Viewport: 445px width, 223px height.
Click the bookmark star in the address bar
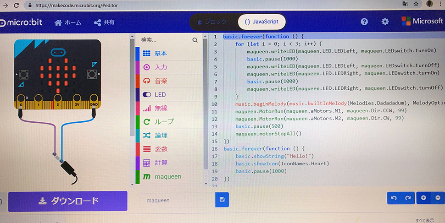416,4
